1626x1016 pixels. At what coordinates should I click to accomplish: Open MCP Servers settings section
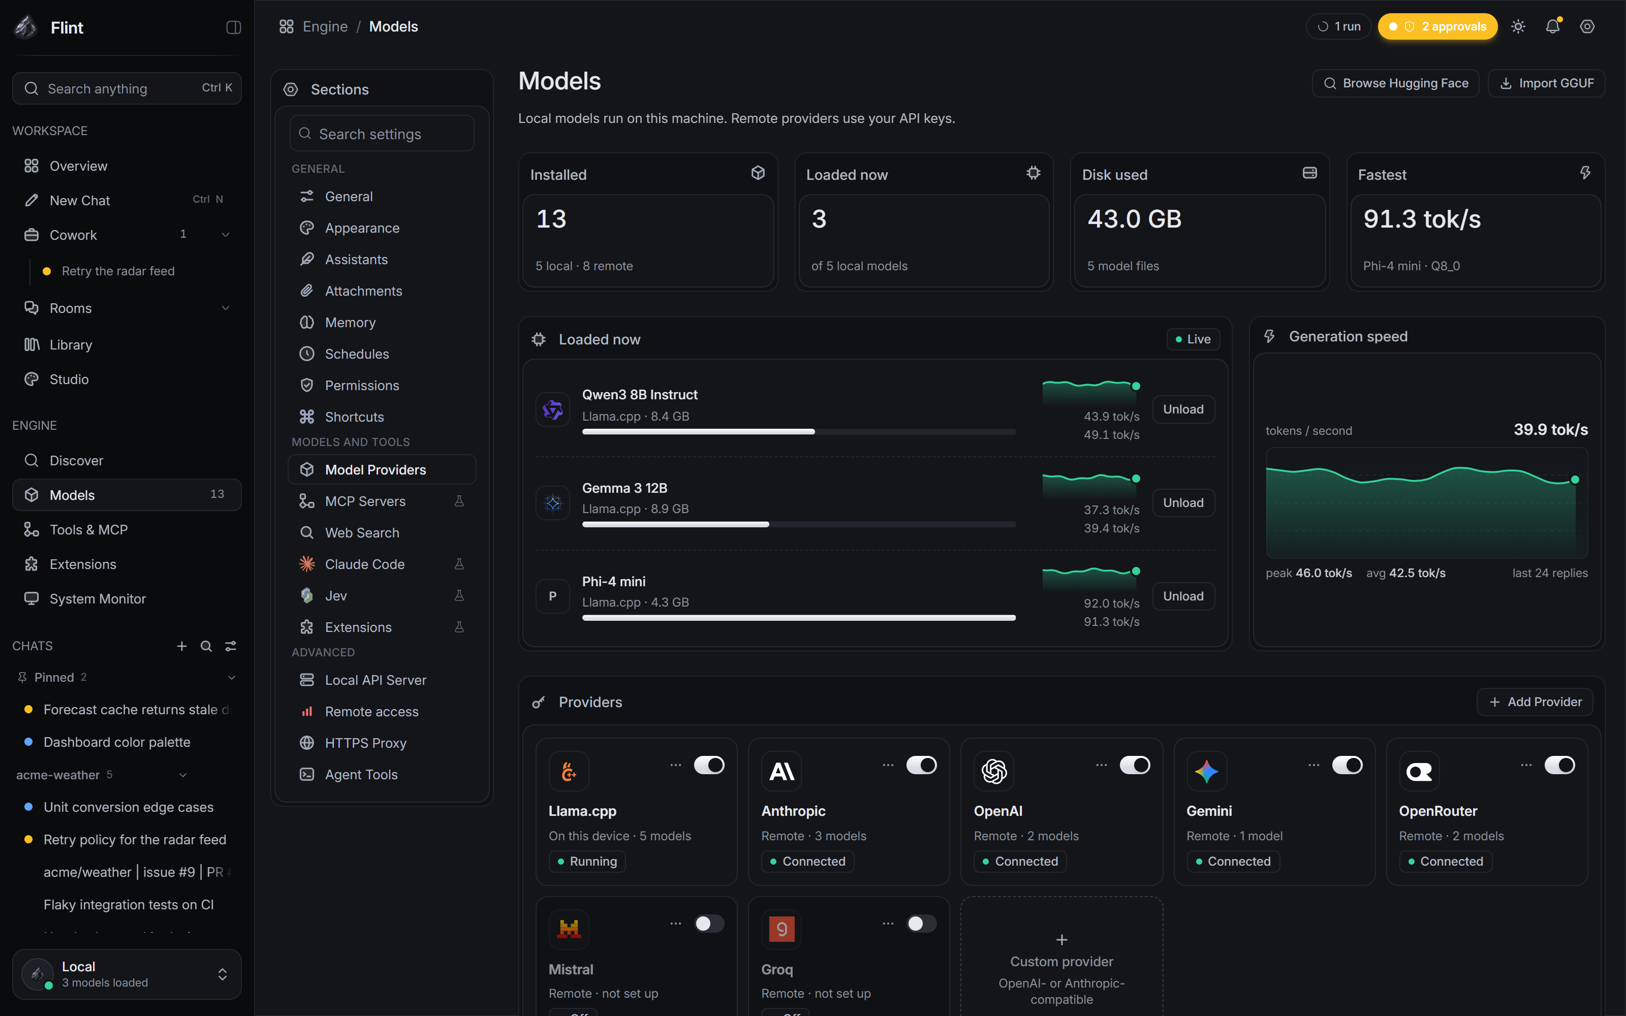click(x=382, y=501)
